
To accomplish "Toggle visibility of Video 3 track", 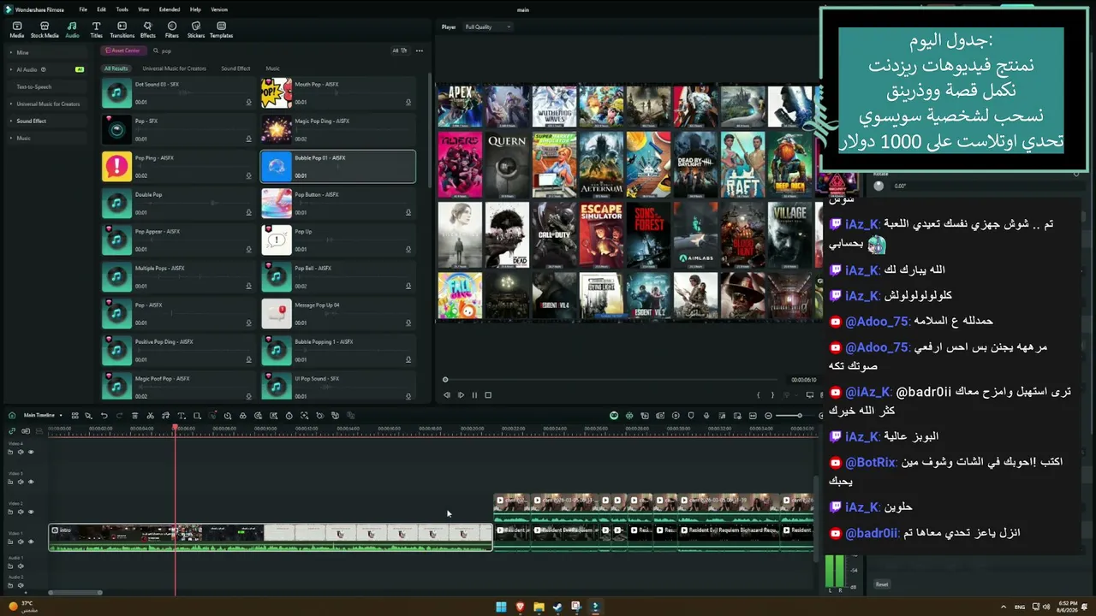I will point(31,482).
